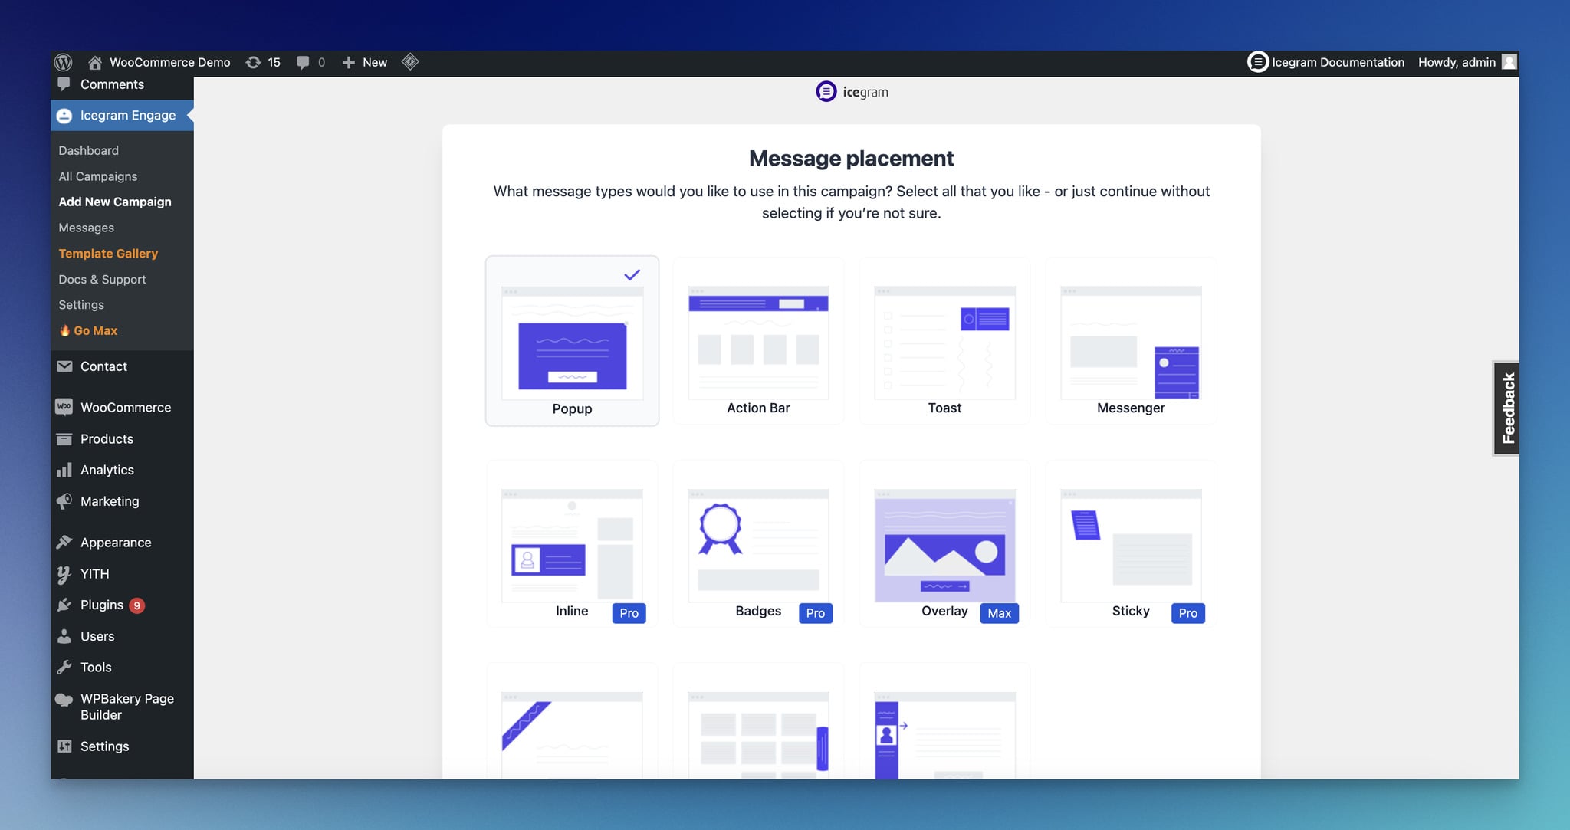This screenshot has height=830, width=1570.
Task: Click the Plugins update count badge 9
Action: tap(137, 605)
